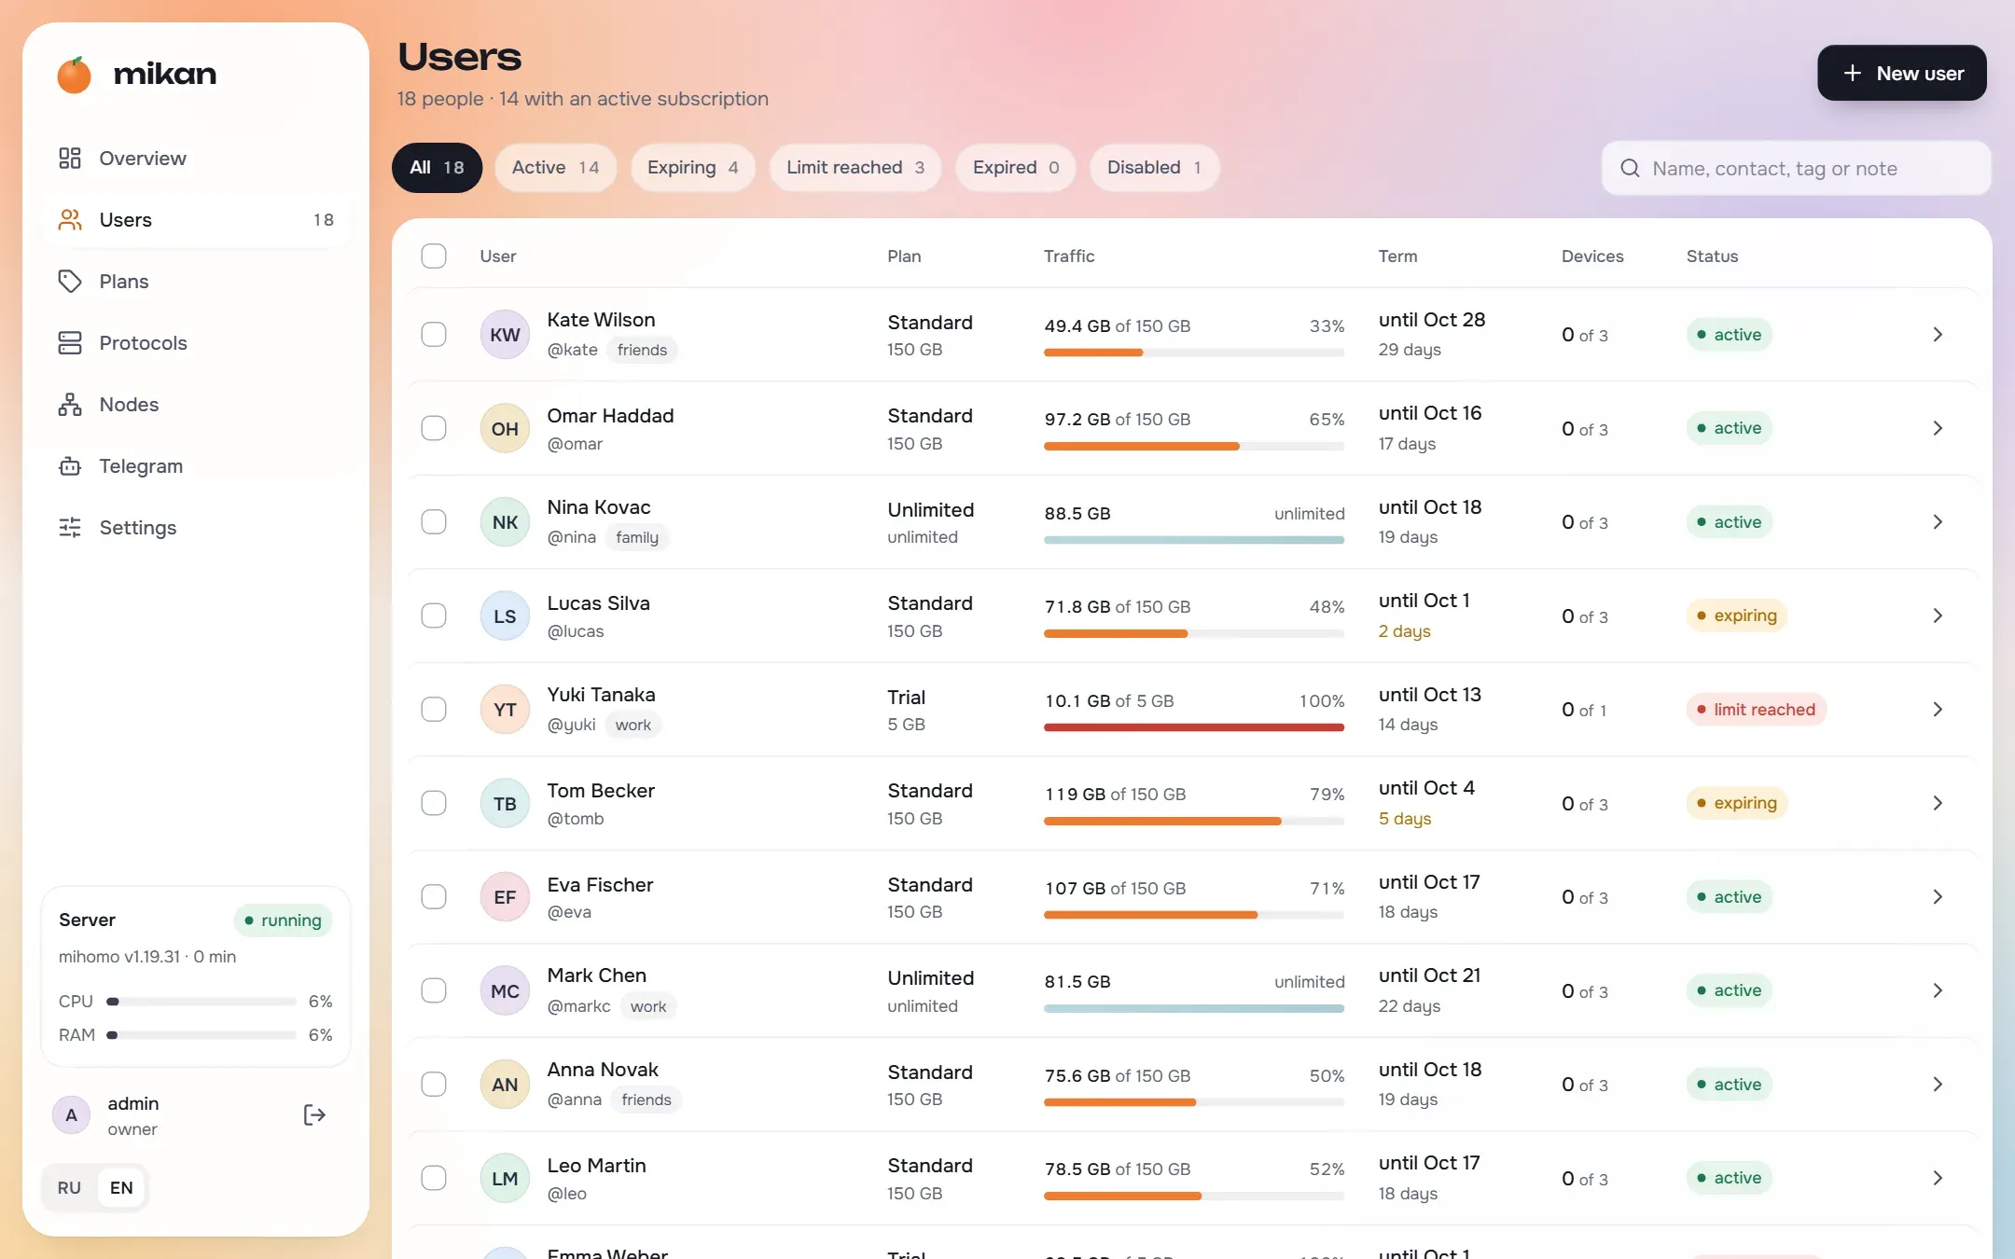Click Leo Martin's LM avatar
Image resolution: width=2015 pixels, height=1259 pixels.
pos(505,1178)
